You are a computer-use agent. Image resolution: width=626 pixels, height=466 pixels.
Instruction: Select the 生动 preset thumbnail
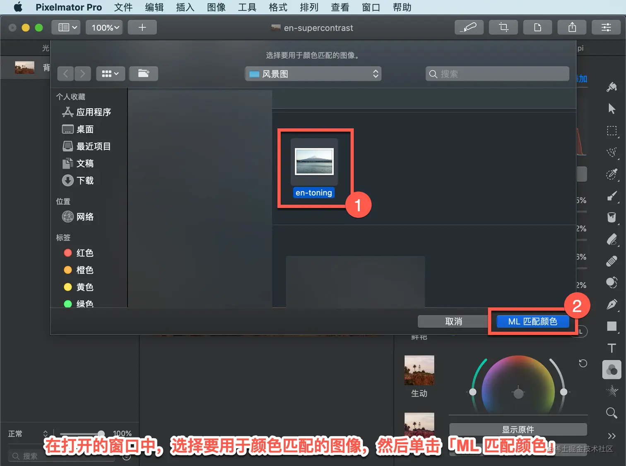tap(419, 370)
